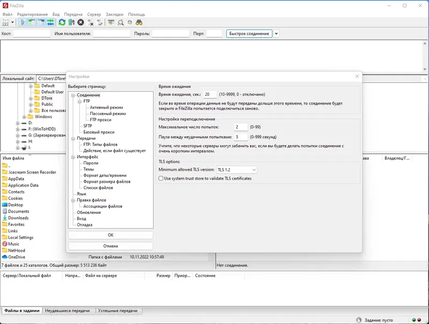Click the Пароль input field

171,34
